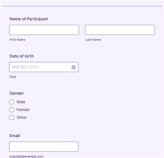Click the "First Name" sublabel text
This screenshot has width=164, height=158.
pyautogui.click(x=17, y=40)
